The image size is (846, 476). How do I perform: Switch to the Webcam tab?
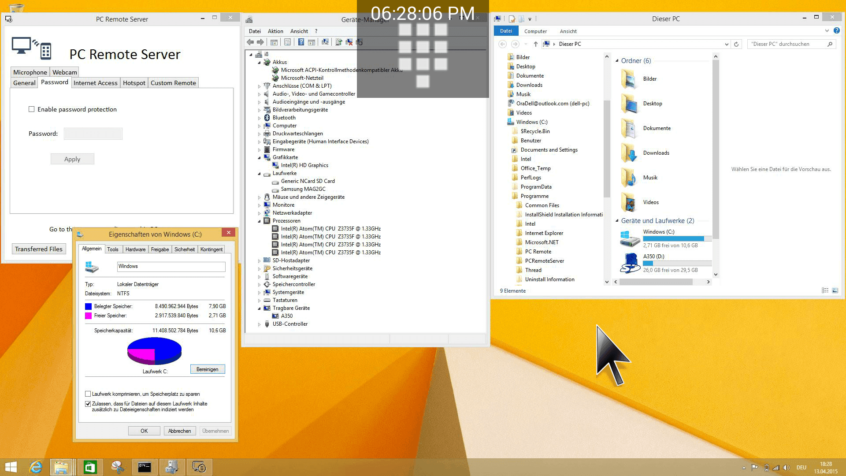65,72
